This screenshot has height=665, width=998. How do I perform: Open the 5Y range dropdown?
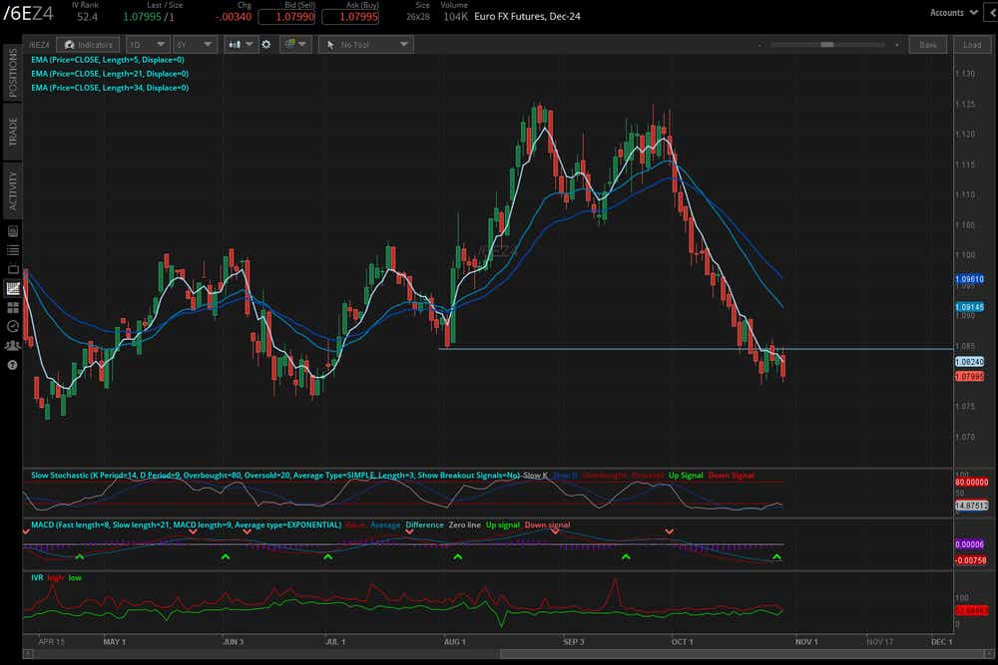[194, 44]
